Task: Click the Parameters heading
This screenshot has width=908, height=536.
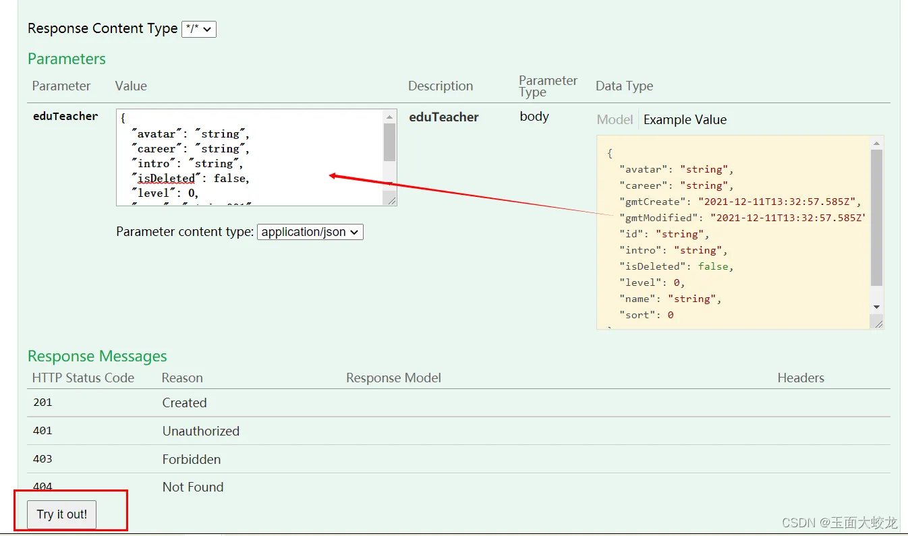Action: click(x=67, y=59)
